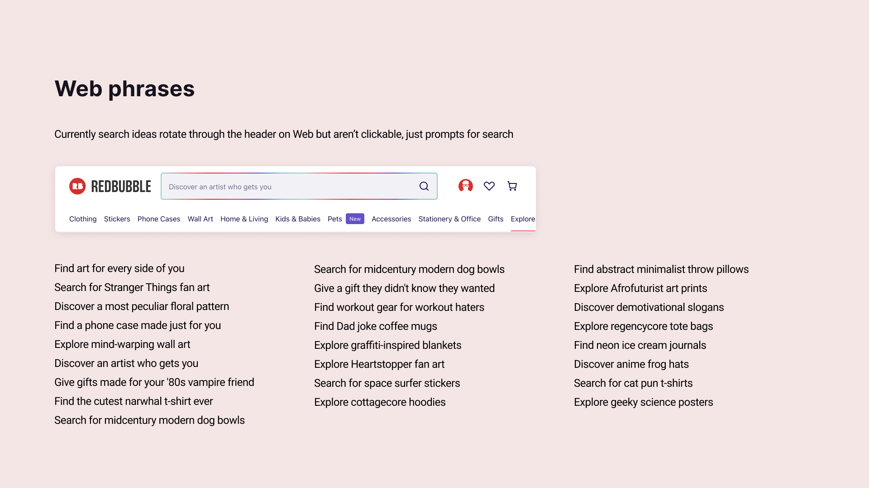Open the user account avatar
The height and width of the screenshot is (488, 869).
[x=465, y=186]
